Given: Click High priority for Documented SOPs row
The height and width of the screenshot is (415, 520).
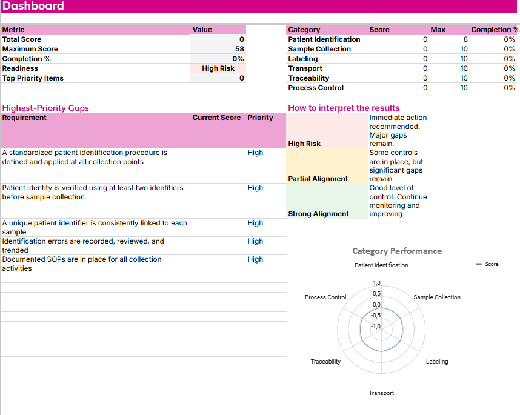Looking at the screenshot, I should coord(255,259).
